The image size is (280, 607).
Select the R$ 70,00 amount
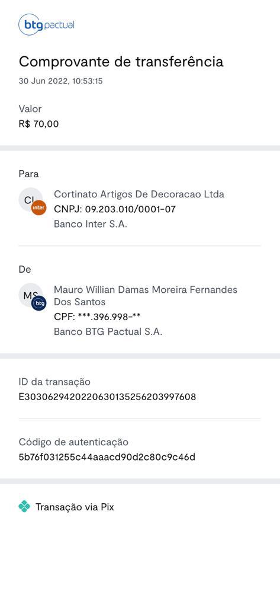click(x=38, y=124)
